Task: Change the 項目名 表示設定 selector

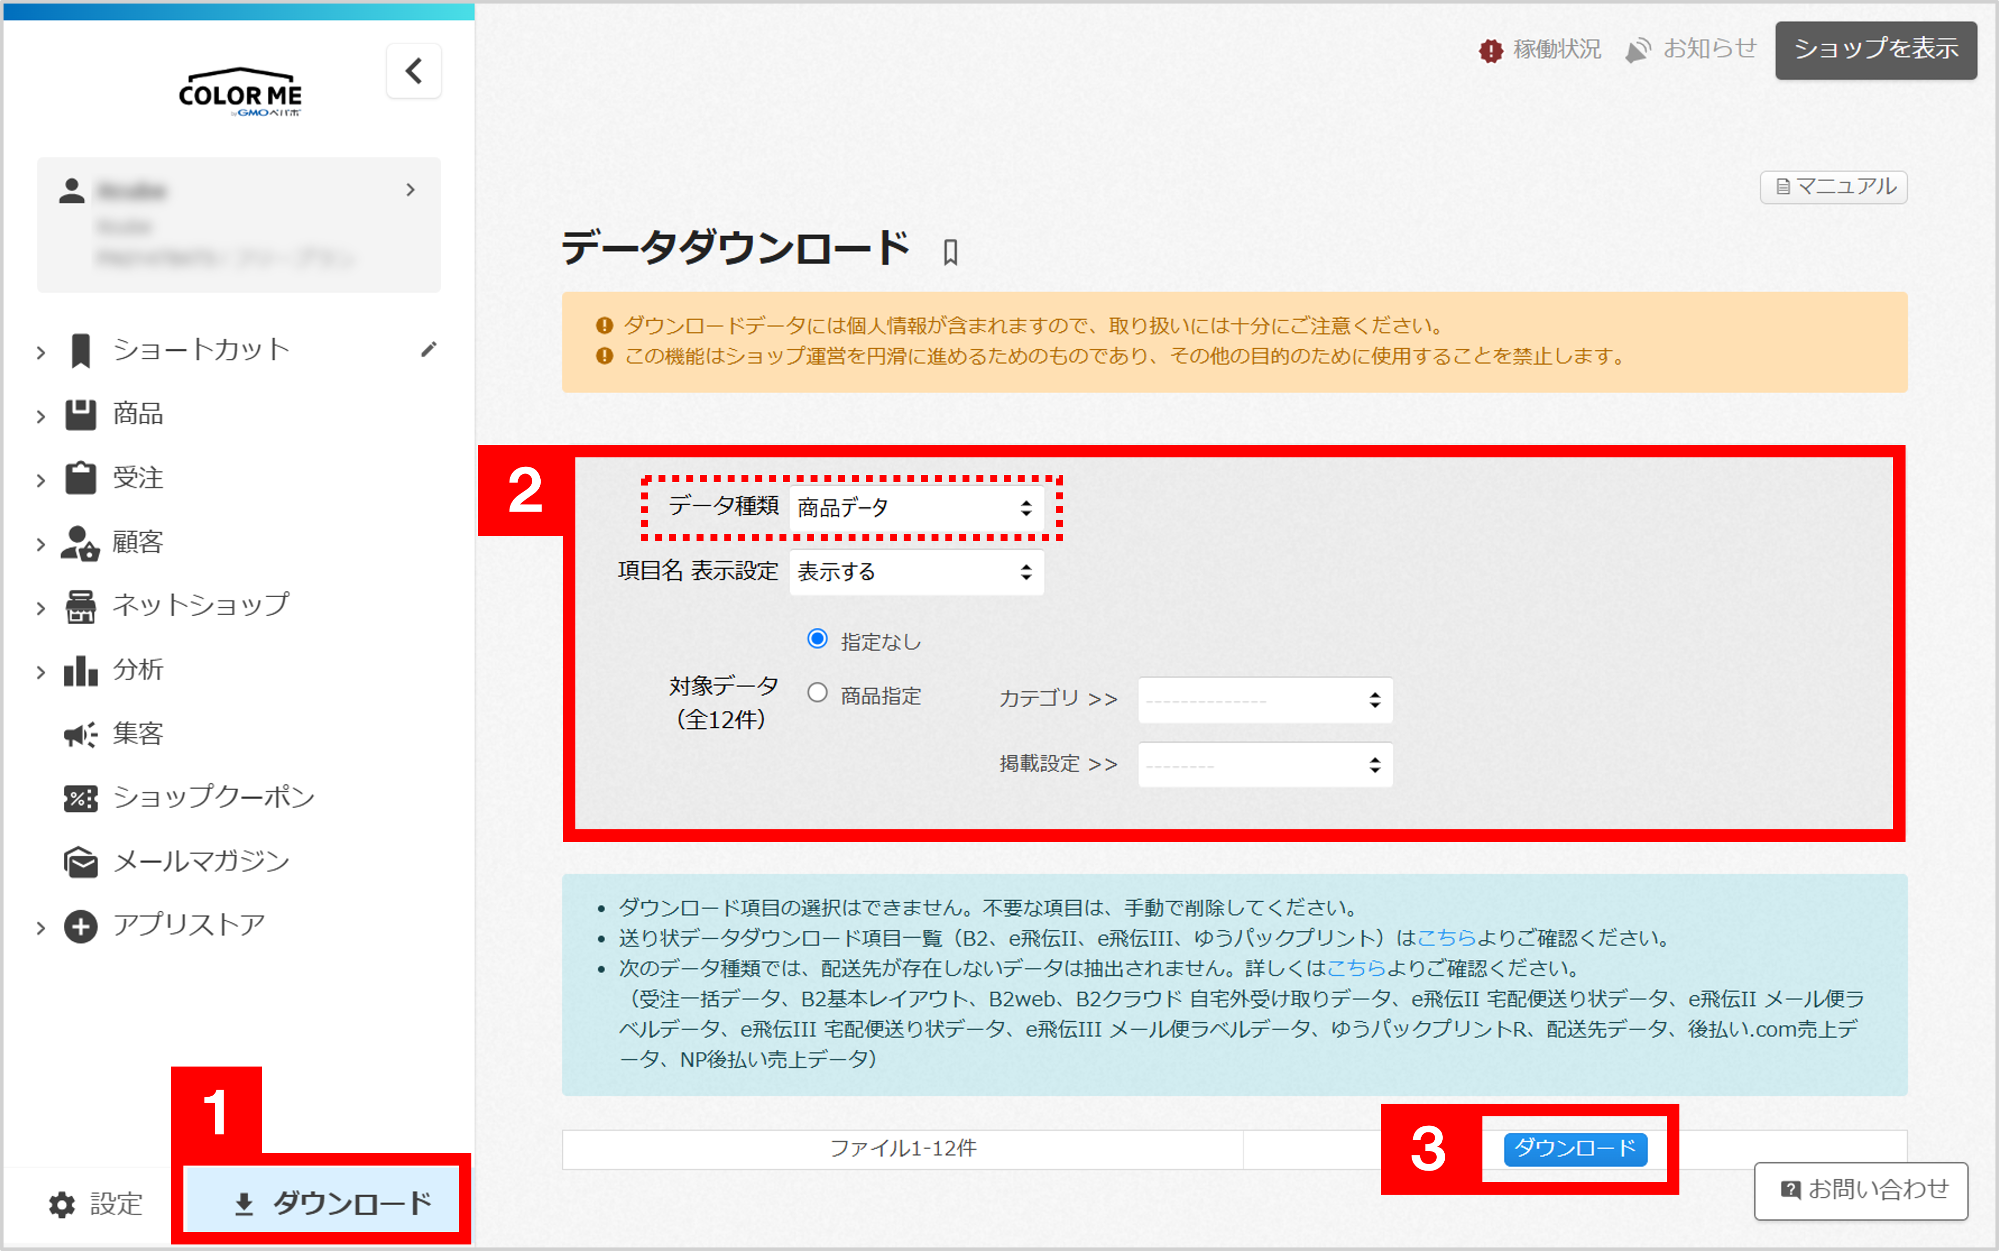Action: click(916, 571)
